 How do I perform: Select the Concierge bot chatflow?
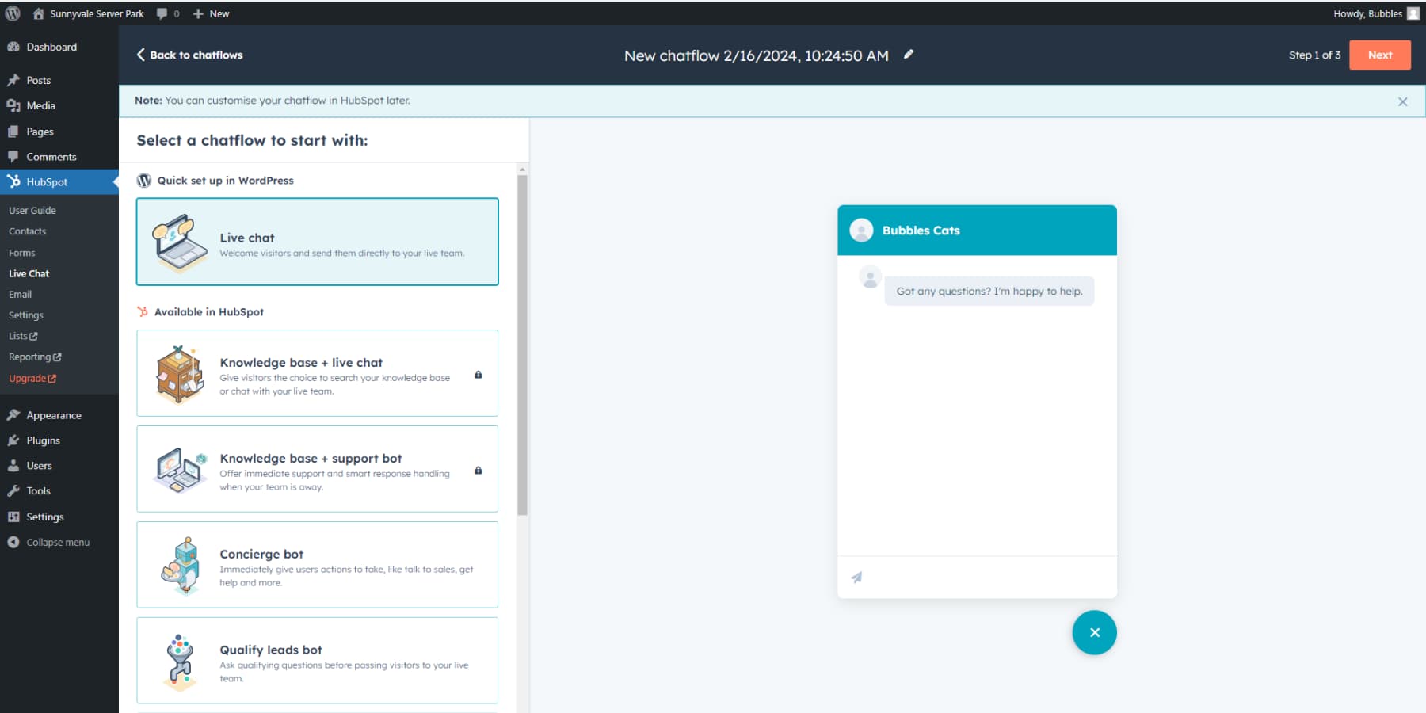(317, 564)
